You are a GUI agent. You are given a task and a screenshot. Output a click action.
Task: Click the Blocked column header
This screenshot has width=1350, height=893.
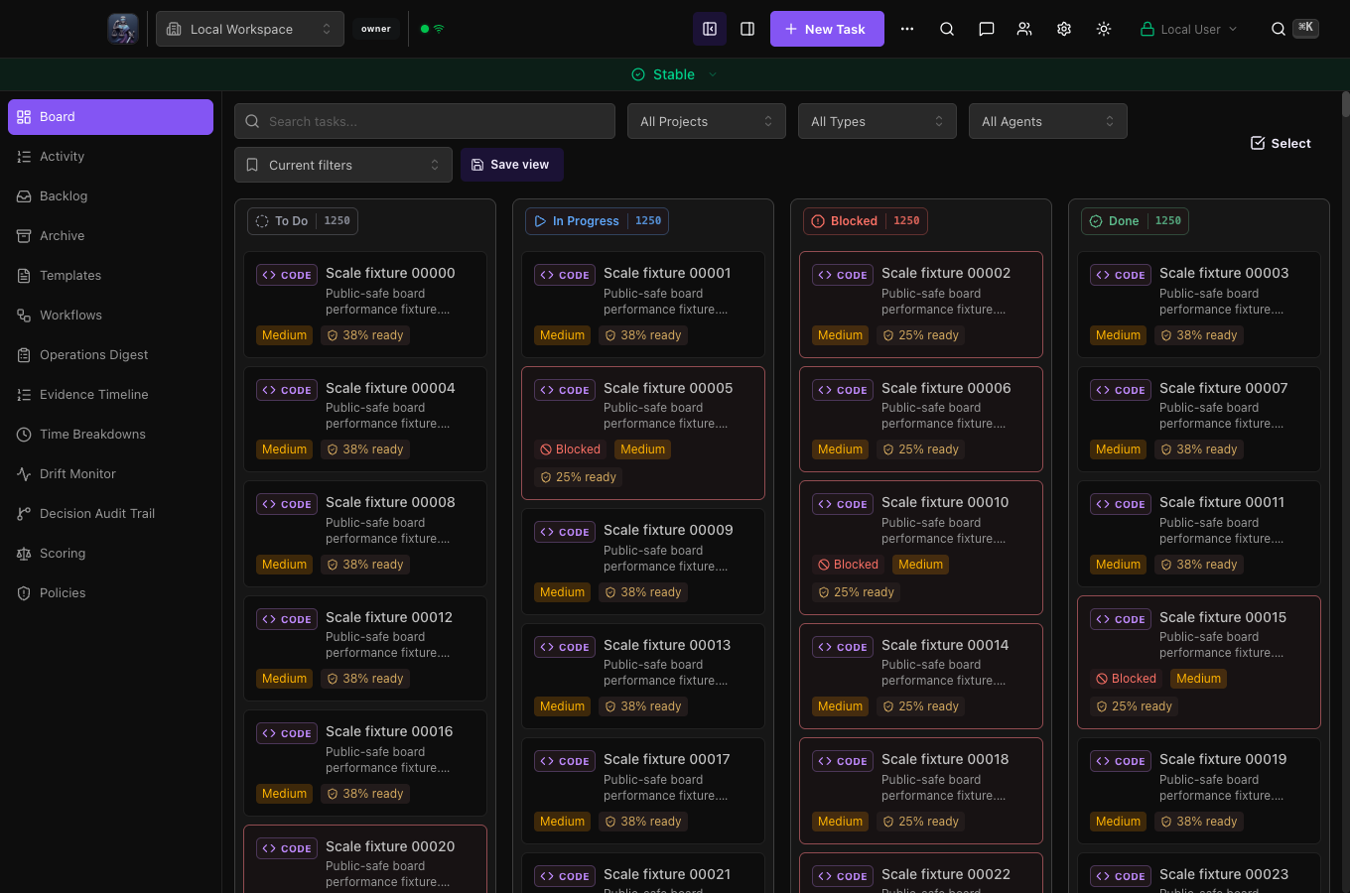[866, 221]
